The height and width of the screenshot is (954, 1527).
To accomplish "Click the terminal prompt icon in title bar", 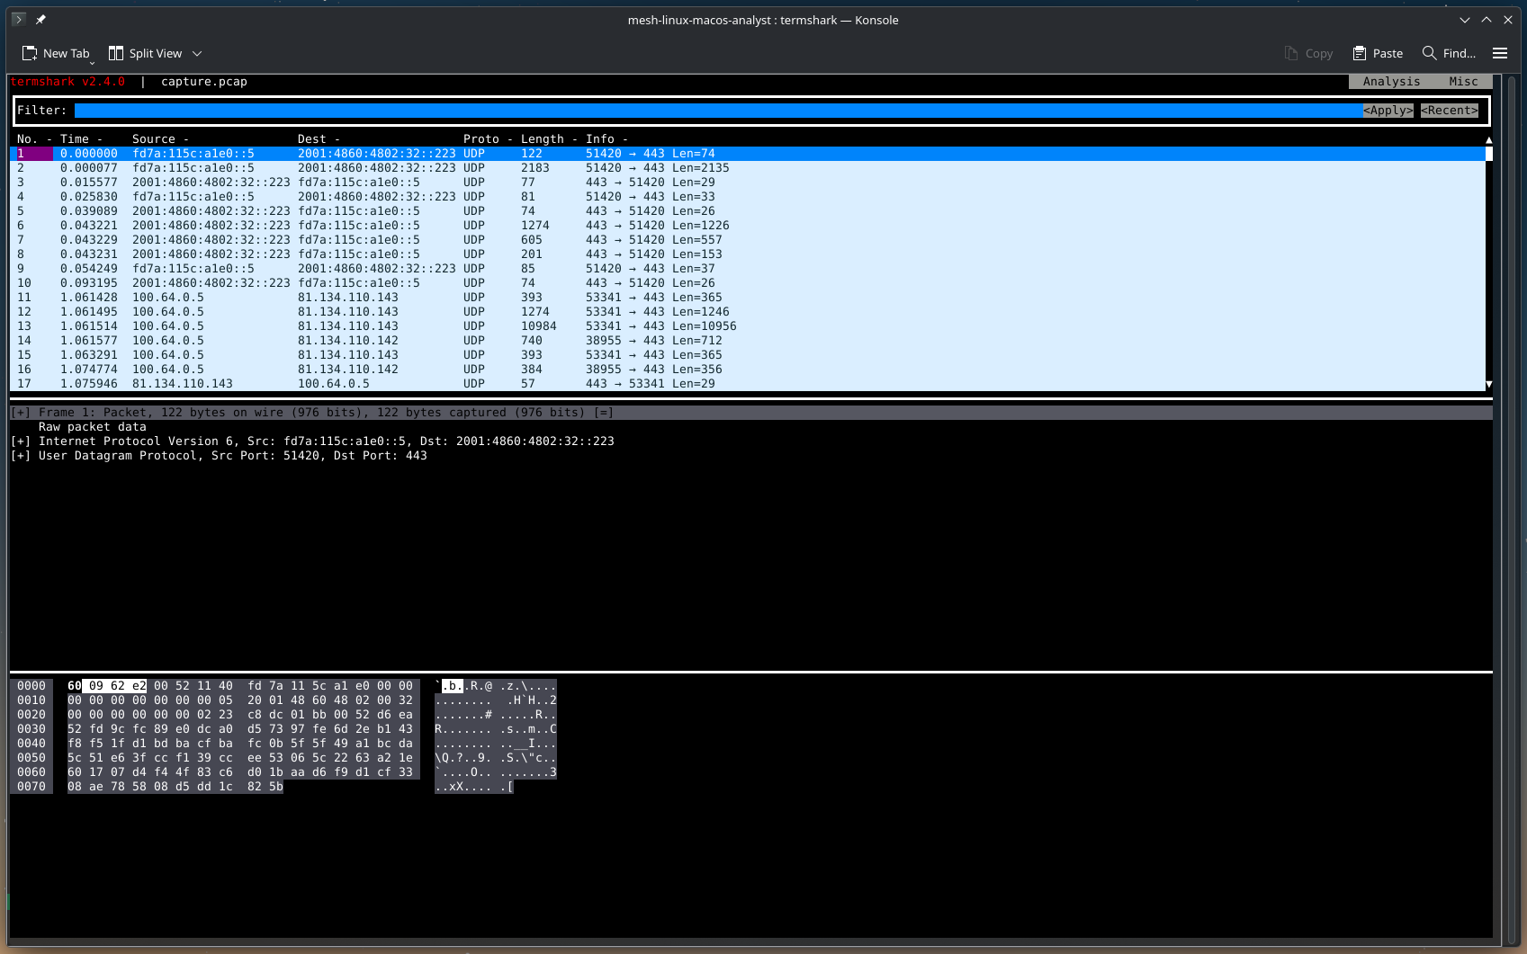I will tap(18, 20).
